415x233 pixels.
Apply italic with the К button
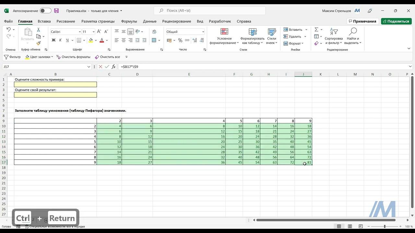[60, 40]
